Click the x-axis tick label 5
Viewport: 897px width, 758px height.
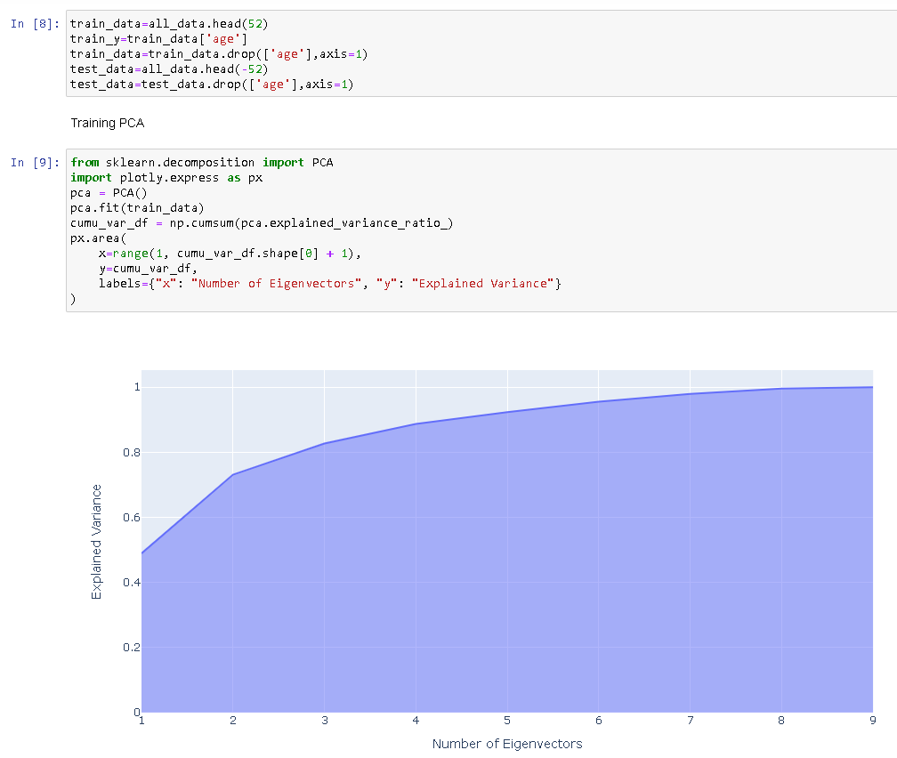point(506,720)
